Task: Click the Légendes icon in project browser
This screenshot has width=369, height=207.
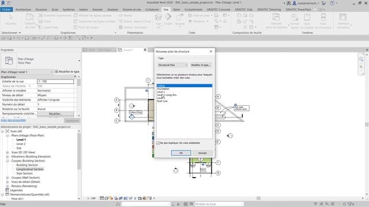Action: (7, 190)
